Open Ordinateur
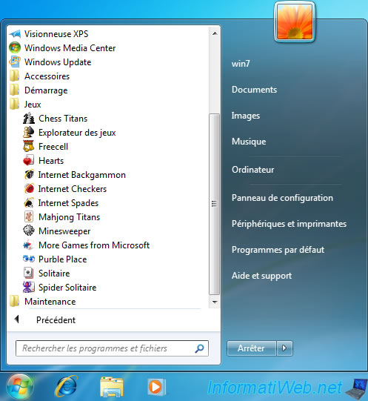Image resolution: width=368 pixels, height=401 pixels. [x=252, y=170]
